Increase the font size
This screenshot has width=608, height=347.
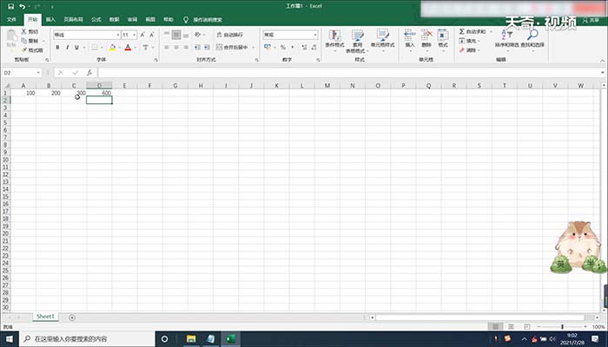[142, 35]
